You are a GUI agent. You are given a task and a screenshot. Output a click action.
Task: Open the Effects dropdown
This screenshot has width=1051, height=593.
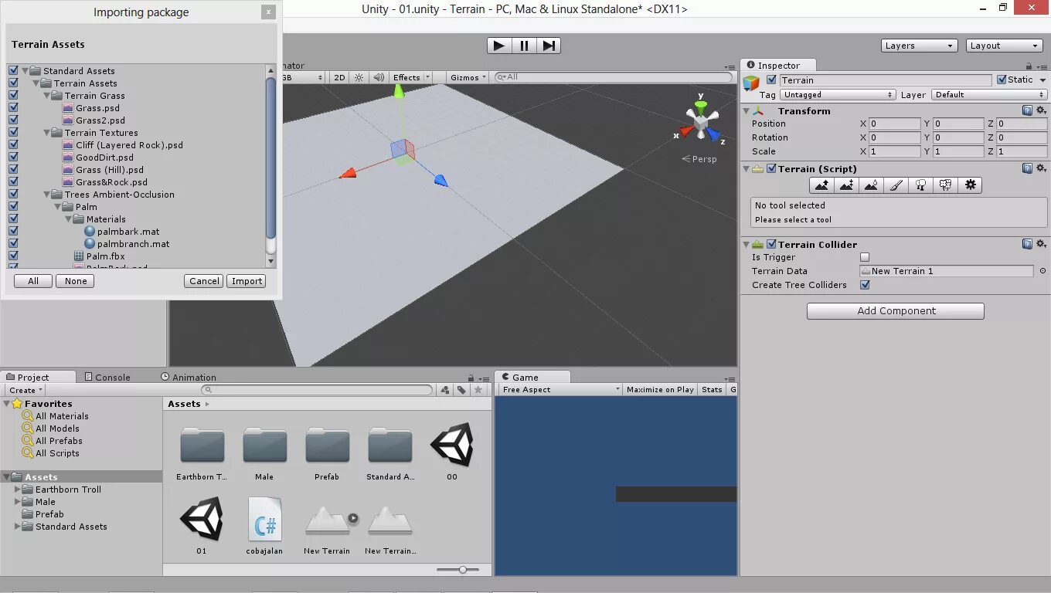point(410,77)
